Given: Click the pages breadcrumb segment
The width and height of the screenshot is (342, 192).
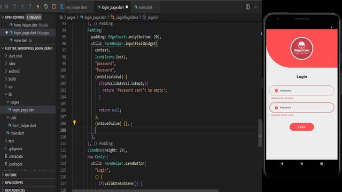Looking at the screenshot, I should 71,17.
